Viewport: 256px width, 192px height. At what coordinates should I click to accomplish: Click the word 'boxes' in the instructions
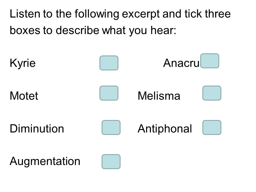tap(25, 30)
